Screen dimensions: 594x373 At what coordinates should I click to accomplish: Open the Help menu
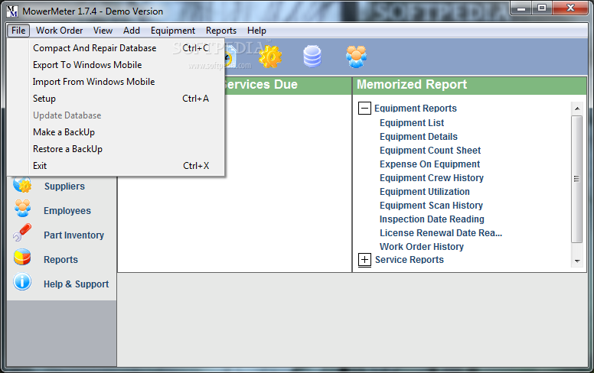tap(256, 31)
